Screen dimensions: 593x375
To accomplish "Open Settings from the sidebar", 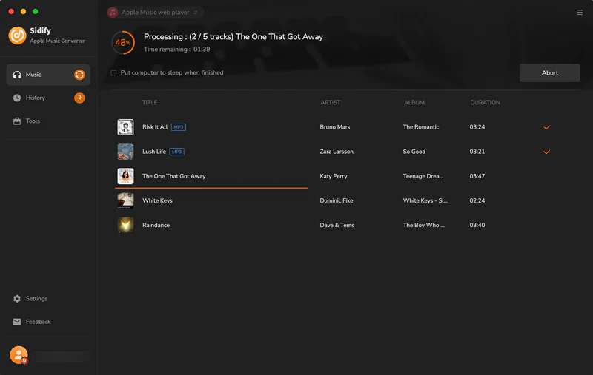I will tap(48, 298).
